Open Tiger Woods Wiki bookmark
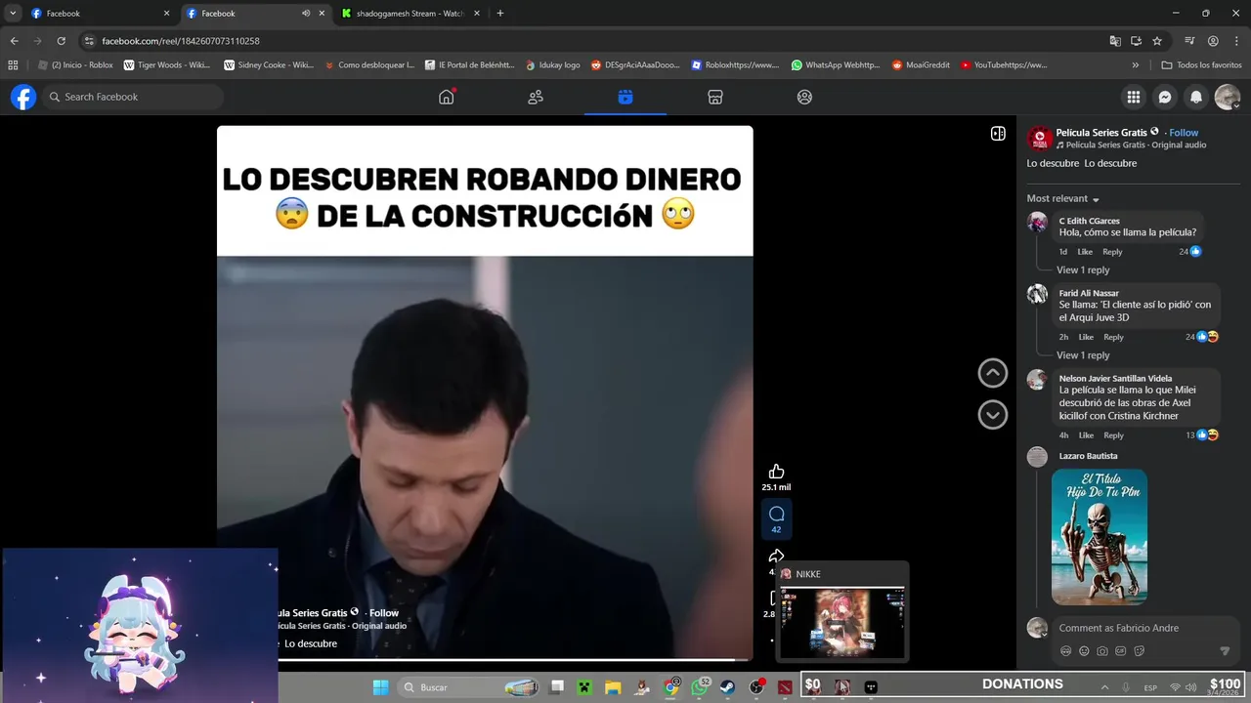The height and width of the screenshot is (703, 1251). pyautogui.click(x=166, y=65)
